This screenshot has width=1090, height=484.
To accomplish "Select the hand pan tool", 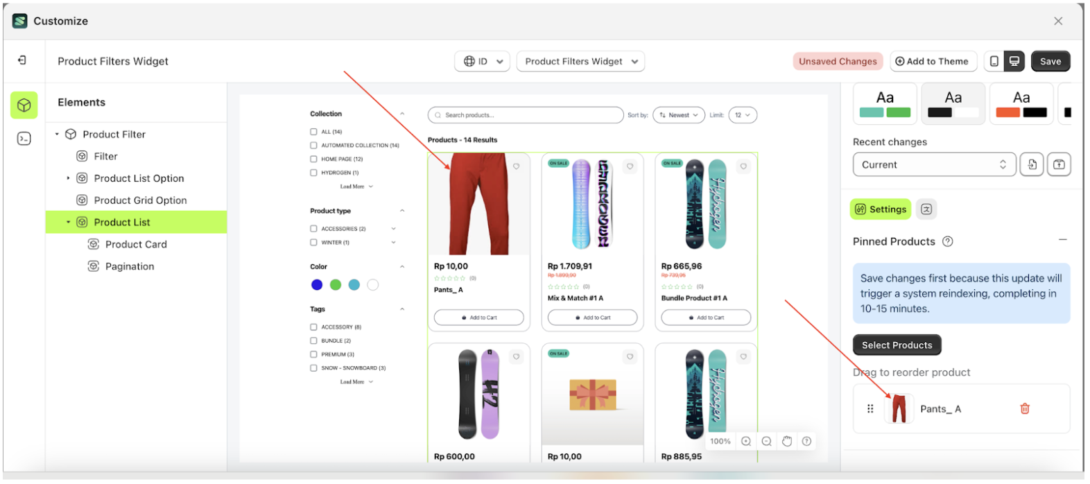I will [x=787, y=442].
